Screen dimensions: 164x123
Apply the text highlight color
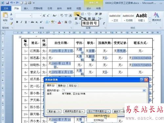pyautogui.click(x=53, y=22)
